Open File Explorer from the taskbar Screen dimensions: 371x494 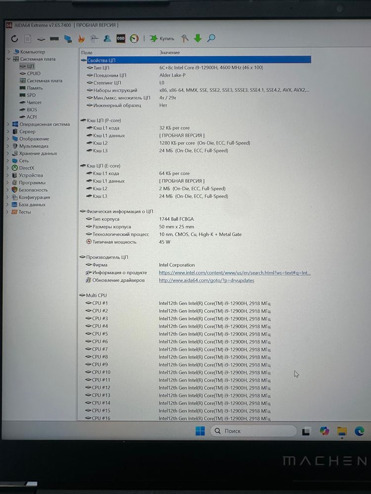[x=342, y=431]
